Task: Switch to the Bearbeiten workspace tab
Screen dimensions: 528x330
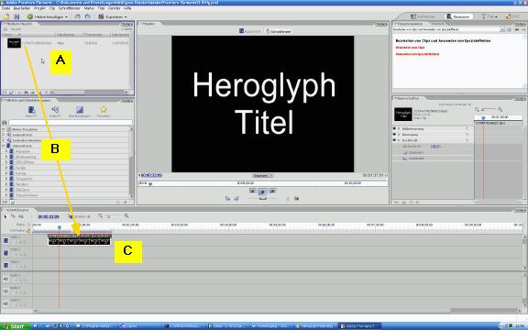Action: coord(458,16)
